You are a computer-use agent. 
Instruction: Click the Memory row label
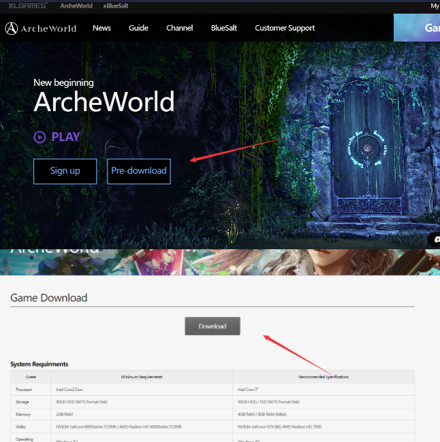pos(23,414)
